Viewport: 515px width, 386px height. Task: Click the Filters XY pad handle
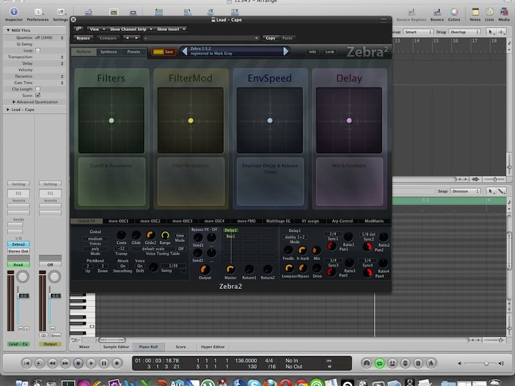coord(111,120)
